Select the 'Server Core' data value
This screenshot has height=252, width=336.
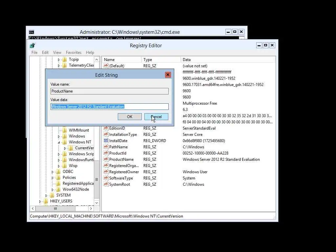(192, 134)
